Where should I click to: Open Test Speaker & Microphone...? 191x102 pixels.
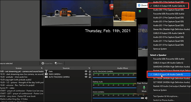166,96
